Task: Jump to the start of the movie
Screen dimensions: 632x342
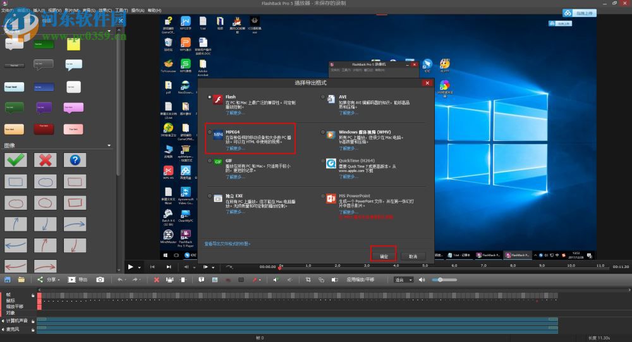Action: [x=152, y=267]
